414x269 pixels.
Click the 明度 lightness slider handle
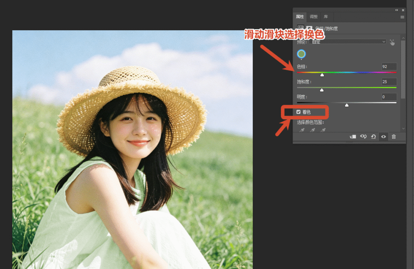tap(346, 105)
